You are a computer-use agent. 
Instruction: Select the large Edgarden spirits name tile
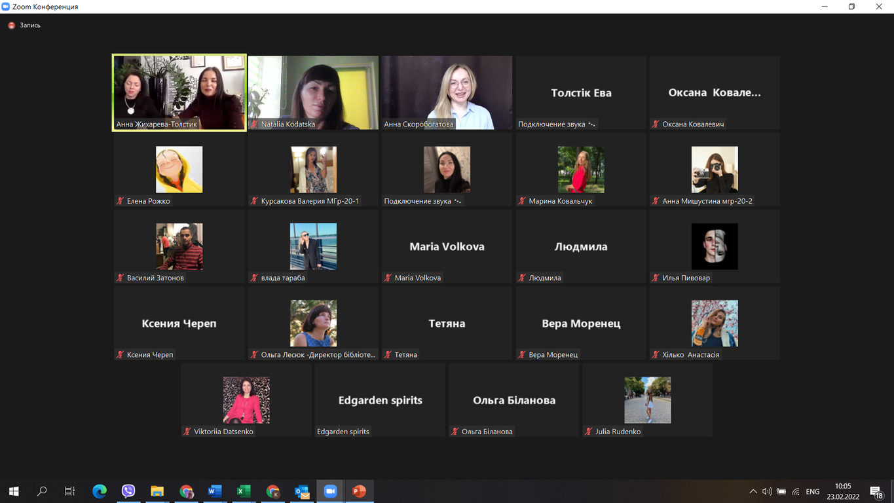(380, 400)
